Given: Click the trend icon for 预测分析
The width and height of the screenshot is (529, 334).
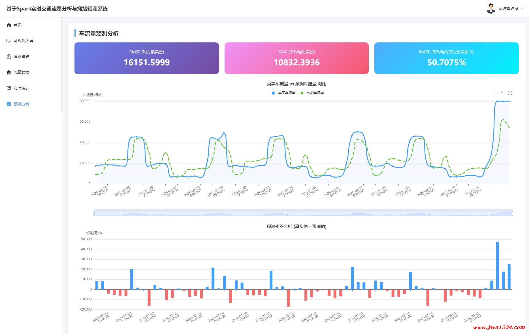Looking at the screenshot, I should (9, 104).
